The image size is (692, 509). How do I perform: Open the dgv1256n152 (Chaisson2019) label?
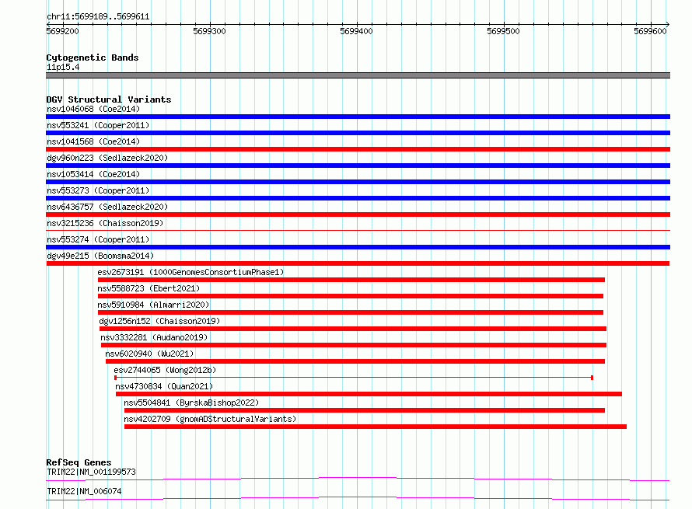coord(159,321)
